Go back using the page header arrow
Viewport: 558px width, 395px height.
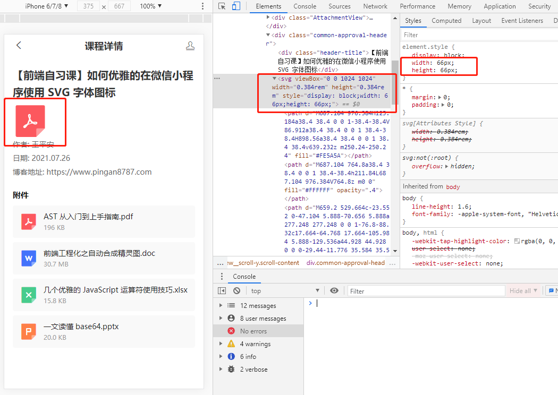click(19, 45)
